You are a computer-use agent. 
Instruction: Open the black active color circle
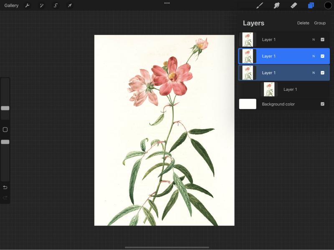pyautogui.click(x=328, y=5)
